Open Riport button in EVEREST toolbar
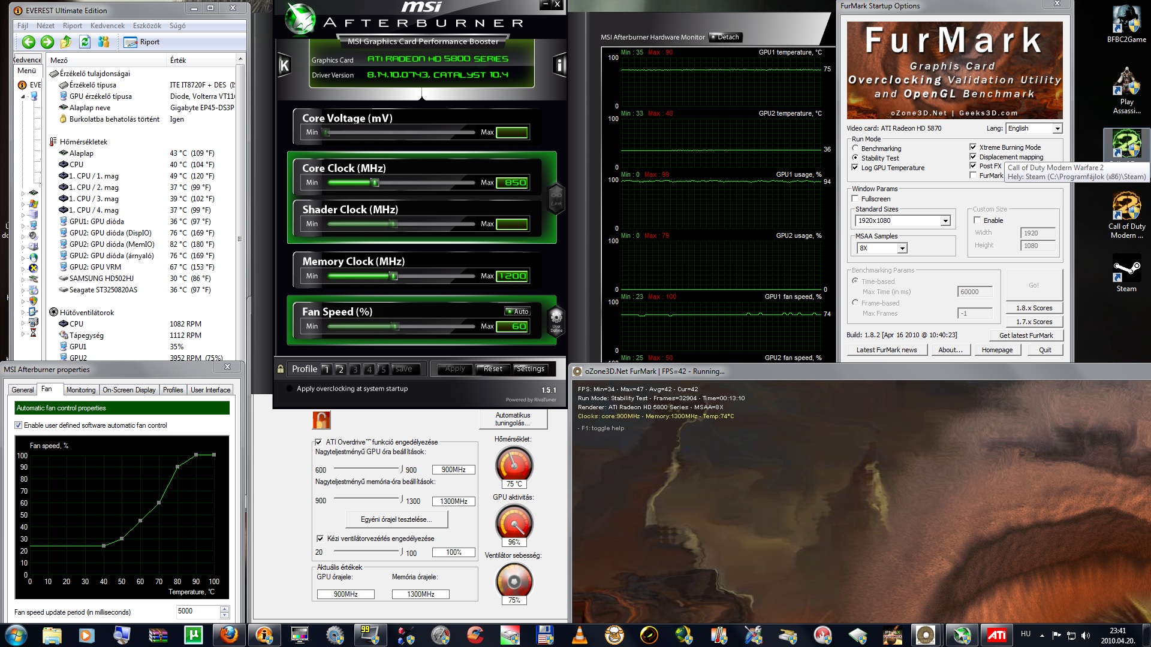Screen dimensions: 1151x647 [x=142, y=42]
